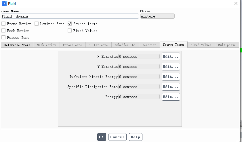Enable the Frame Motion checkbox

point(3,24)
